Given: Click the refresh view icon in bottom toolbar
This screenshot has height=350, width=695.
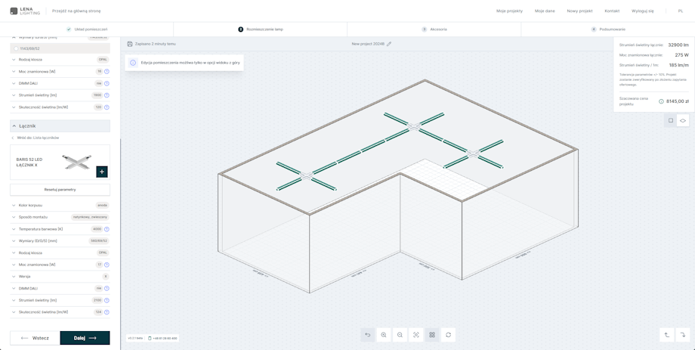Looking at the screenshot, I should [448, 335].
